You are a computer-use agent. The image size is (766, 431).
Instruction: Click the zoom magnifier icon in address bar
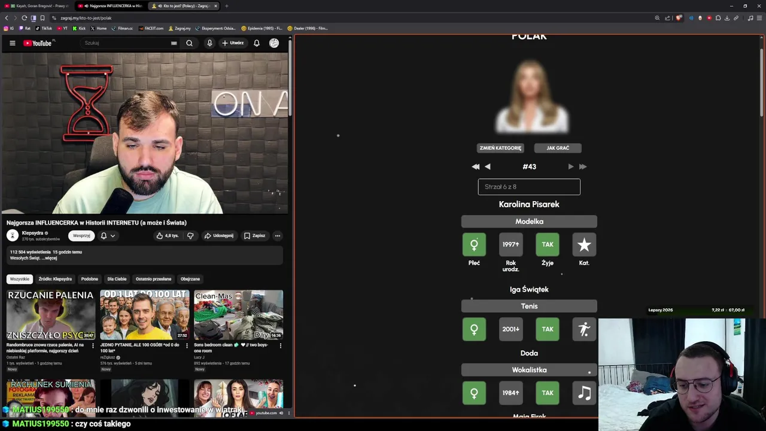pos(657,18)
